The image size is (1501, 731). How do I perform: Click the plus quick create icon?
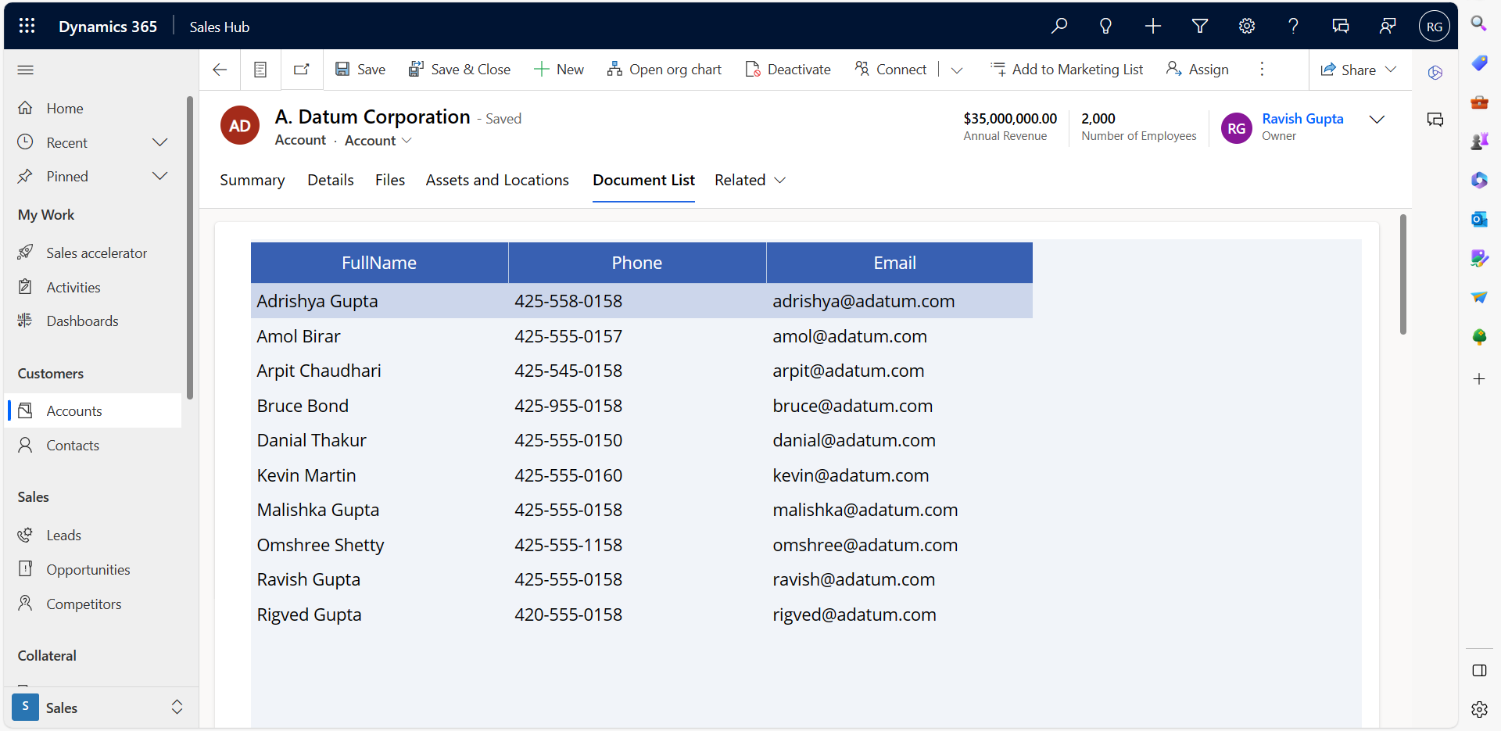pyautogui.click(x=1153, y=26)
